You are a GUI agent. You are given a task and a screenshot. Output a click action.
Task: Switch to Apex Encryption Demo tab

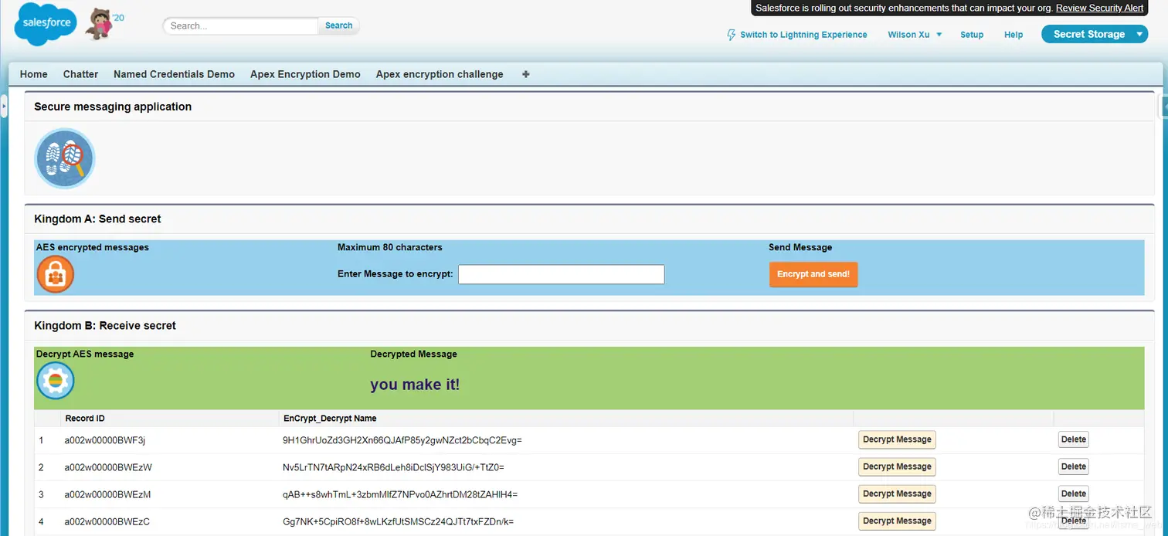(x=305, y=74)
